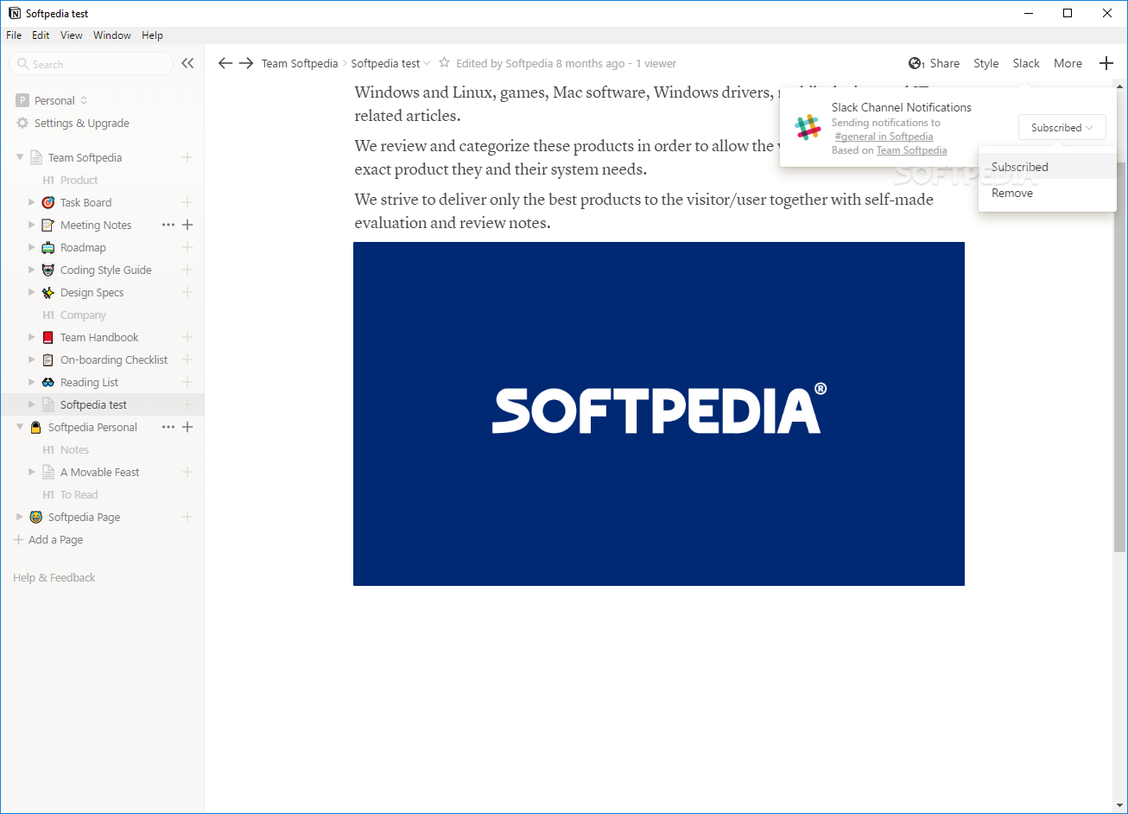Screen dimensions: 1128x814
Task: Star the page as favorite
Action: (x=444, y=62)
